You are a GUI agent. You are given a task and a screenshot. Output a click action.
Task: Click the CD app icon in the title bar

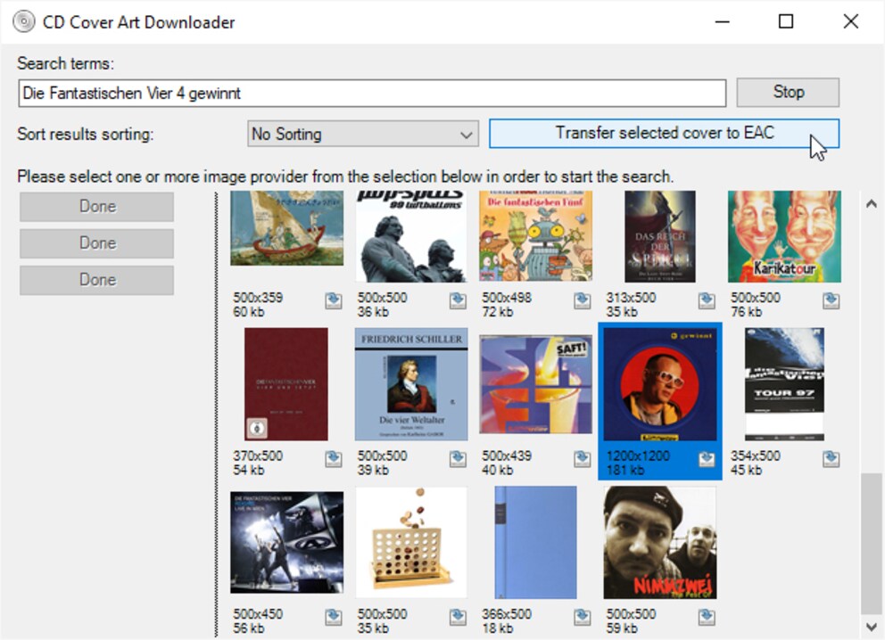[24, 22]
